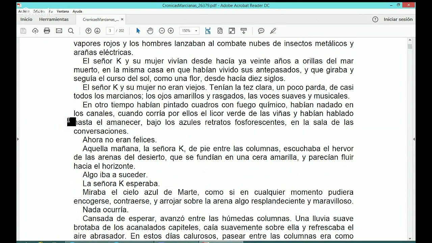The height and width of the screenshot is (243, 432).
Task: Expand the right tools pane arrow
Action: [414, 139]
